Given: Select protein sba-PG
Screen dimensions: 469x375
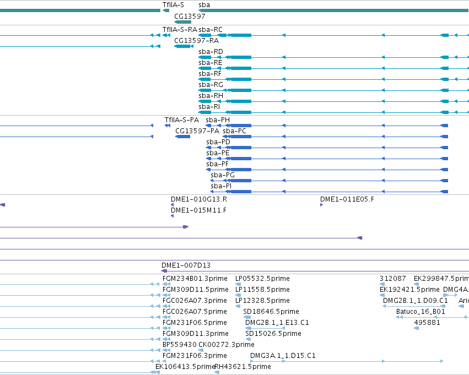Looking at the screenshot, I should click(x=223, y=176).
